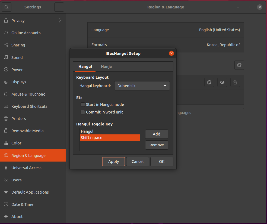The image size is (267, 224).
Task: Click the Date & Time clock icon
Action: (6, 204)
